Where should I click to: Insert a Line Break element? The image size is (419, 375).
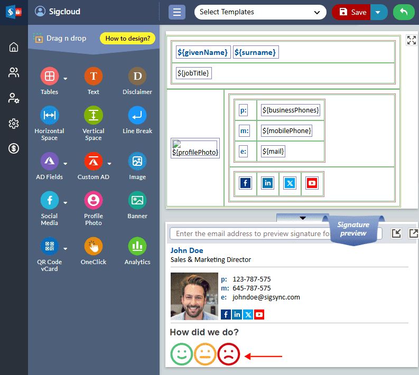(x=137, y=116)
